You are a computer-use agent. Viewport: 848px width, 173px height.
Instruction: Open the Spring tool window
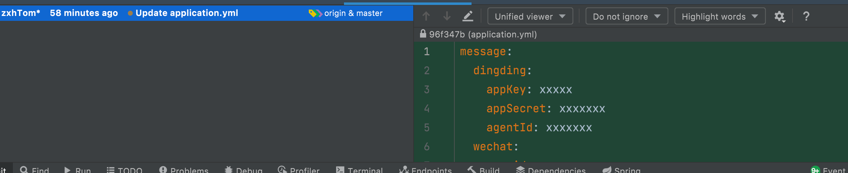pyautogui.click(x=621, y=169)
